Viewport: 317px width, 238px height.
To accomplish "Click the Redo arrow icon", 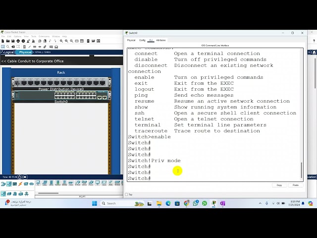I will pos(55,41).
